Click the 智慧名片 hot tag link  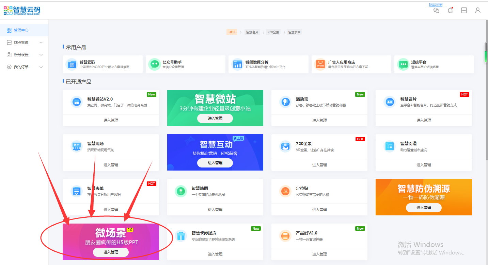point(252,32)
